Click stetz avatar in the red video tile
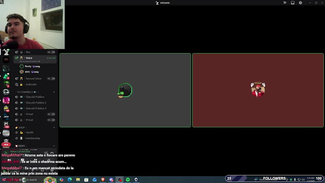The image size is (325, 183). (258, 89)
